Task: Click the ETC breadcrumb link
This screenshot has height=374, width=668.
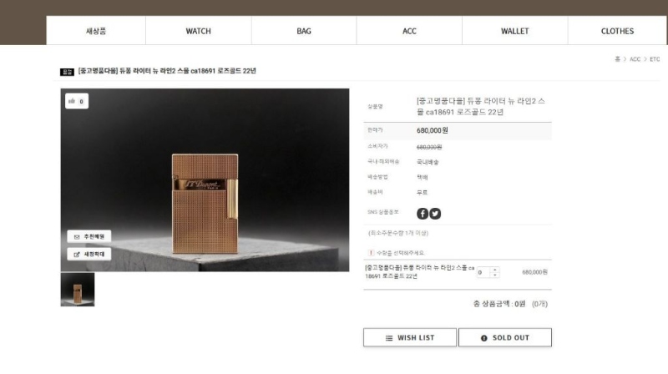Action: click(655, 59)
